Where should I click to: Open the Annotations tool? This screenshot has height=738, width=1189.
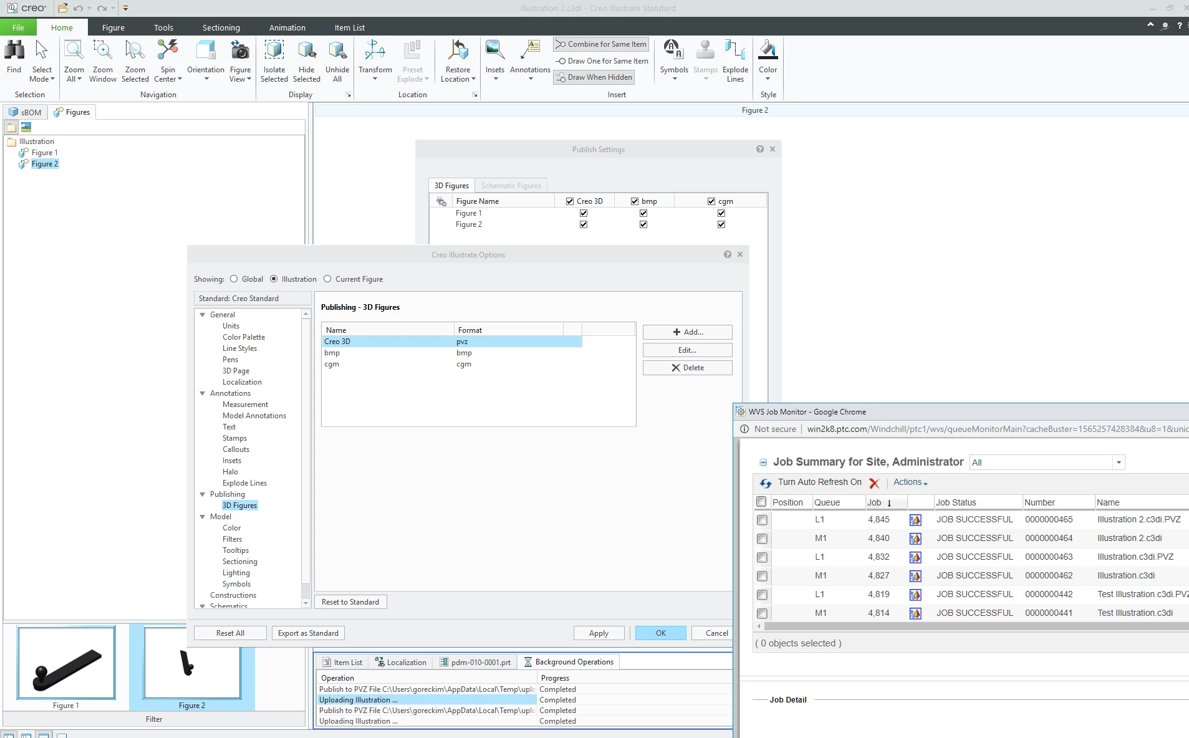click(530, 50)
